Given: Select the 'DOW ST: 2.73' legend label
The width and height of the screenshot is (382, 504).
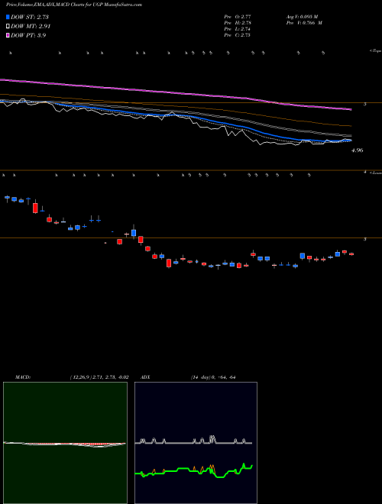Looking at the screenshot, I should tap(30, 18).
